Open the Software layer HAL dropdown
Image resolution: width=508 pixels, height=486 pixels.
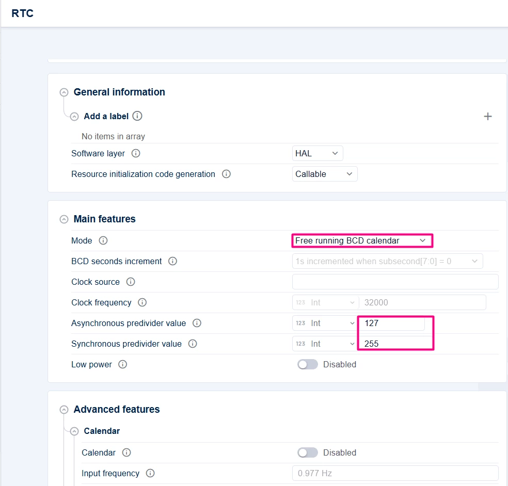(x=317, y=153)
